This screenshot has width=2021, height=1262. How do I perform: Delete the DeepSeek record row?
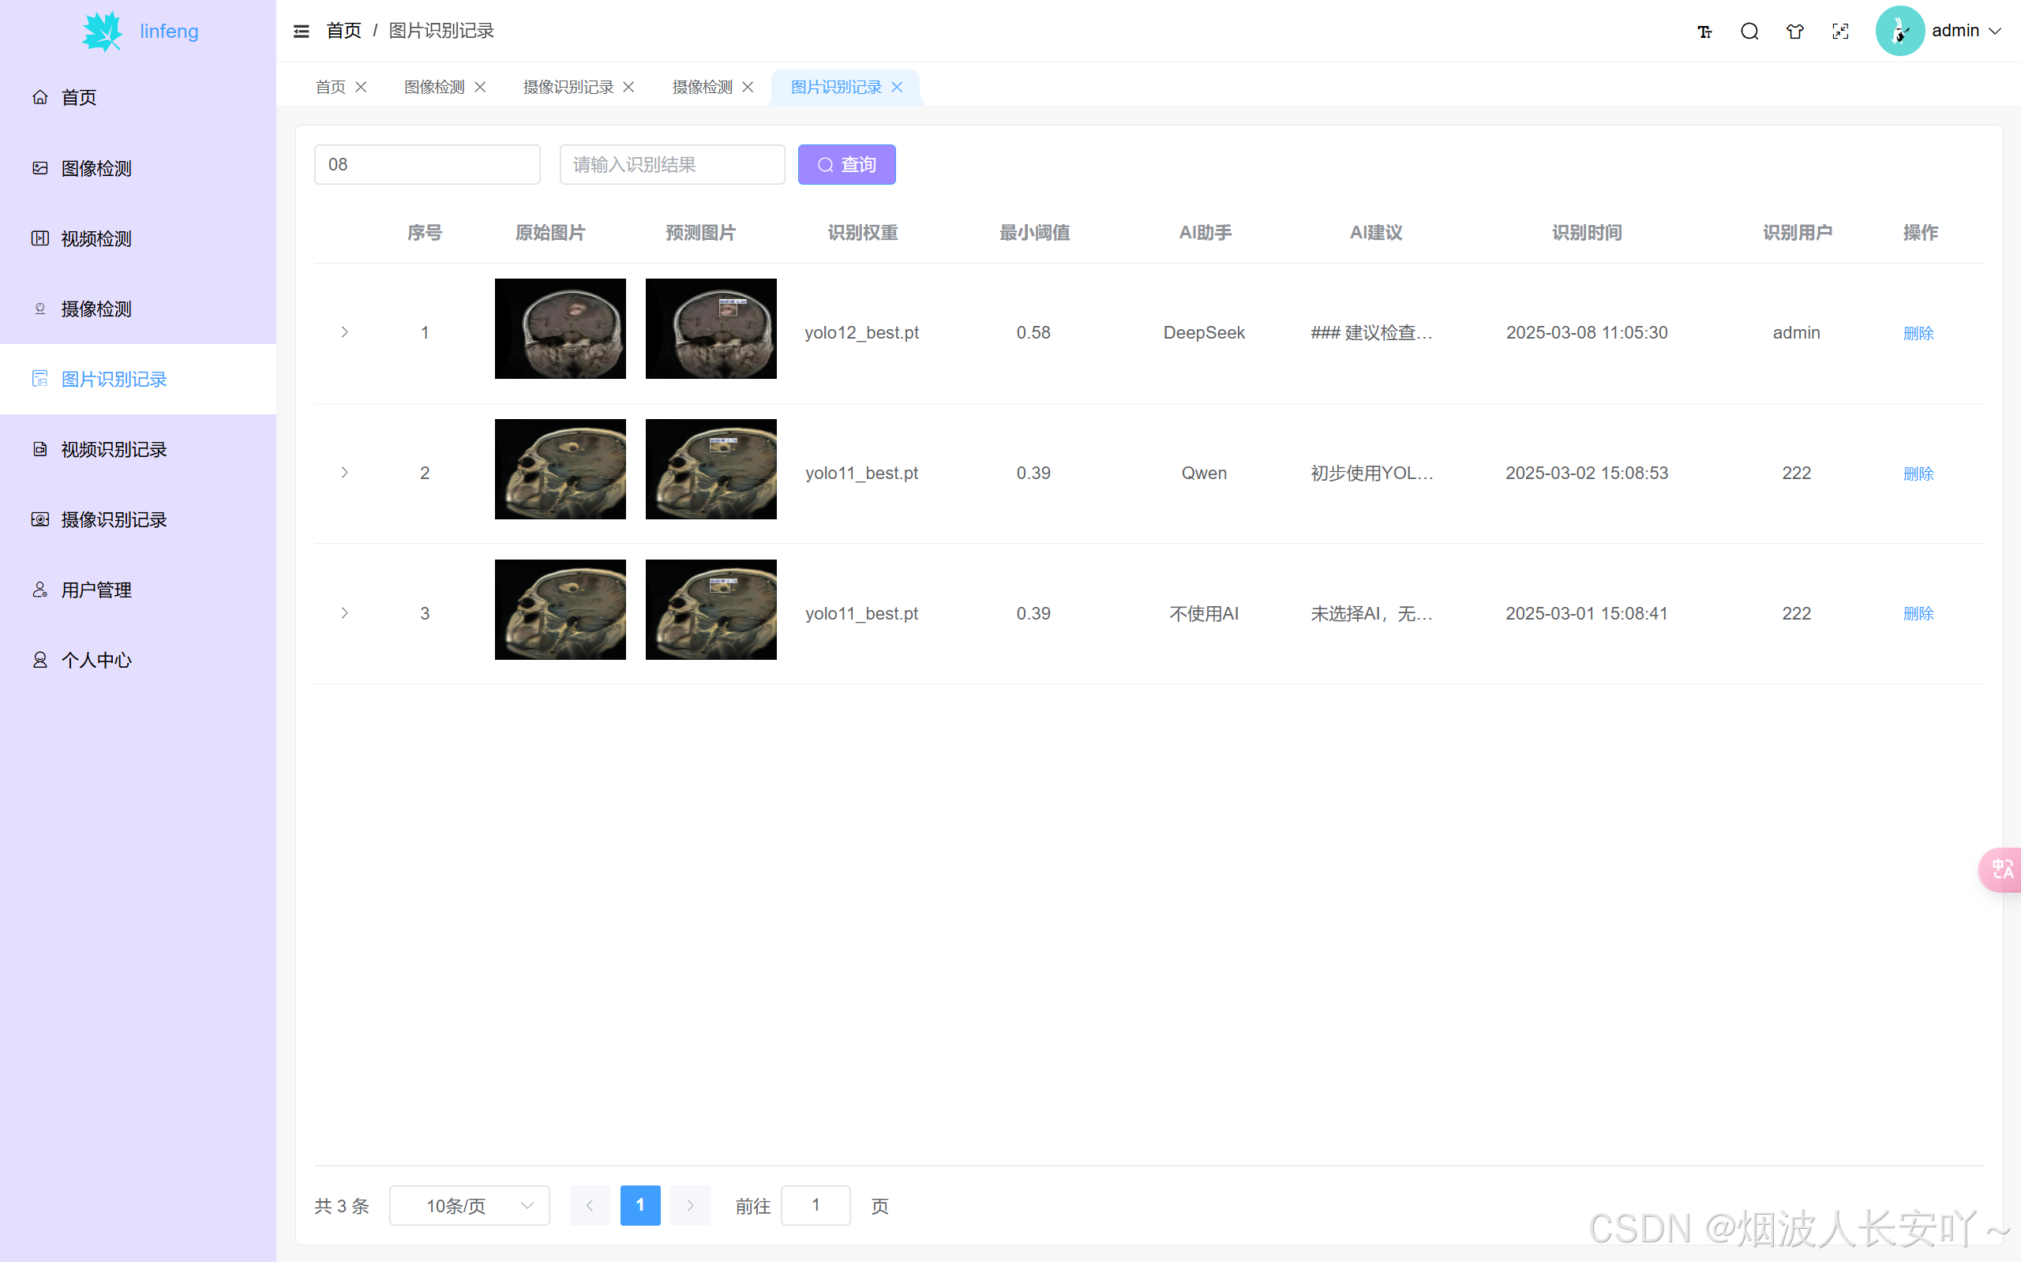click(x=1918, y=333)
